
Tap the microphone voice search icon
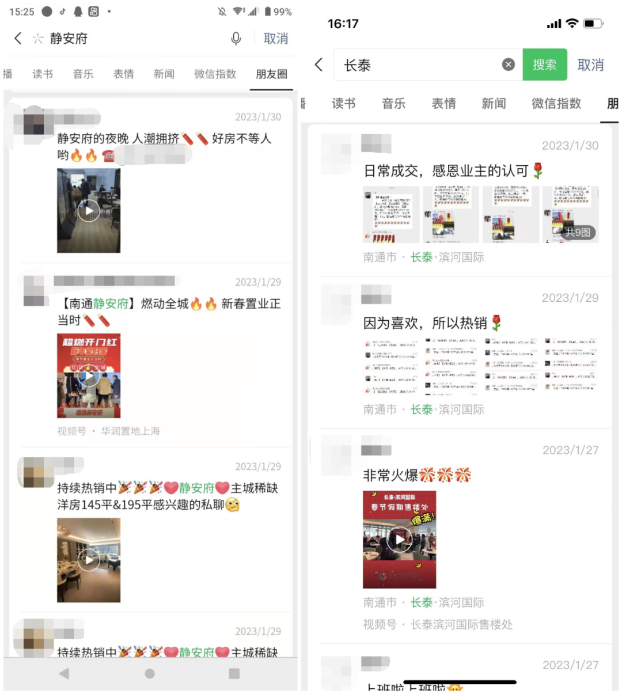(236, 39)
